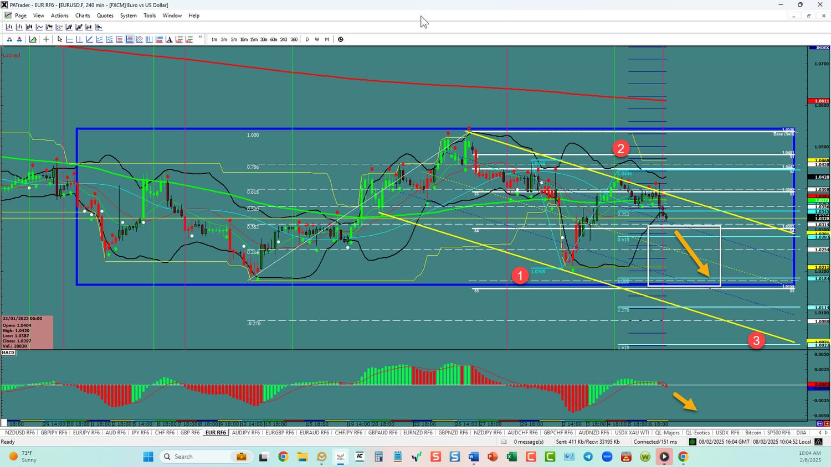Expand the drawing toolbar overflow chevron
831x467 pixels.
(x=200, y=38)
